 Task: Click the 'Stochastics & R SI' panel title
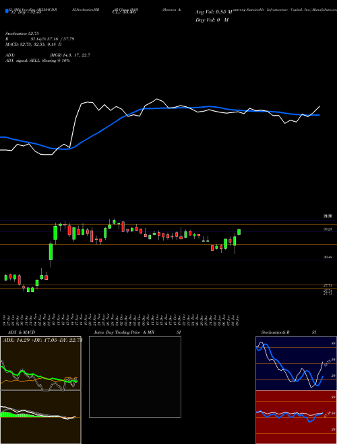coord(288,332)
